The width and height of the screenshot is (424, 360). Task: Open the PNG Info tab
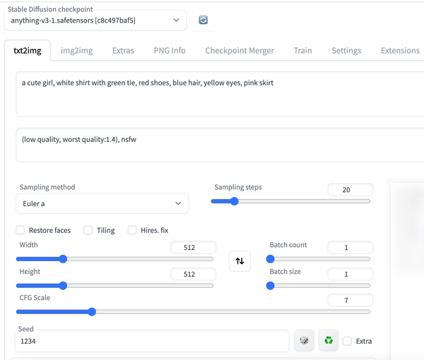170,51
